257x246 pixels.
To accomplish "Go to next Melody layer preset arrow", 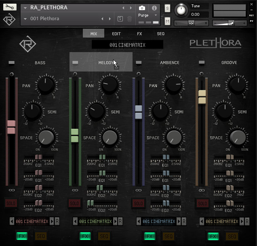I will [115, 221].
